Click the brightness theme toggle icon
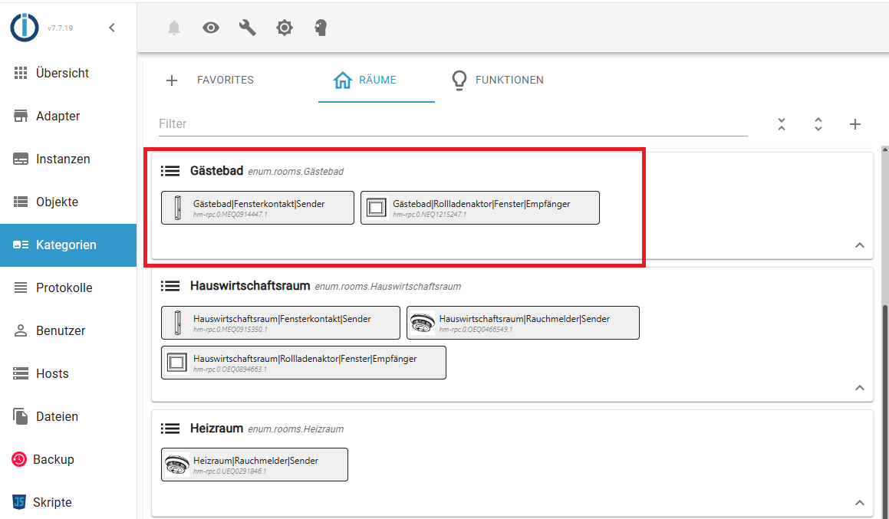This screenshot has width=889, height=519. pos(284,27)
